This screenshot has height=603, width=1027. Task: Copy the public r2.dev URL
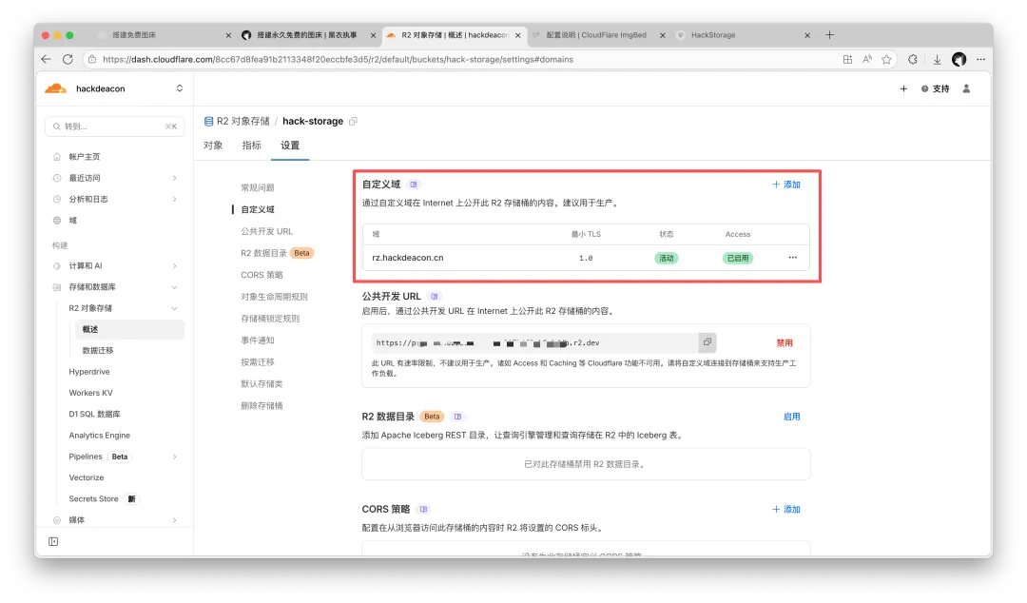tap(707, 342)
